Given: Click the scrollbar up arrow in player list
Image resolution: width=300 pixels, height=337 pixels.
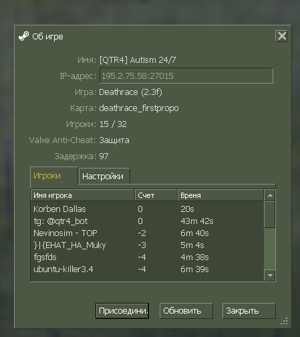Looking at the screenshot, I should coord(270,195).
